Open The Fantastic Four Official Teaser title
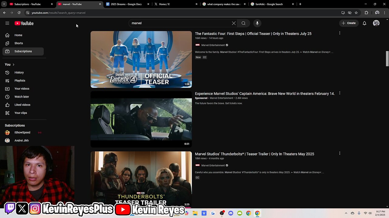This screenshot has width=389, height=218. [x=253, y=34]
